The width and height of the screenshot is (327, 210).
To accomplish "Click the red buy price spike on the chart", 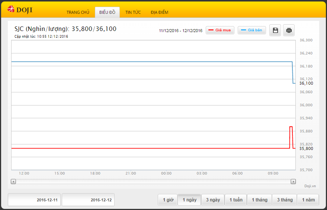I will [291, 127].
